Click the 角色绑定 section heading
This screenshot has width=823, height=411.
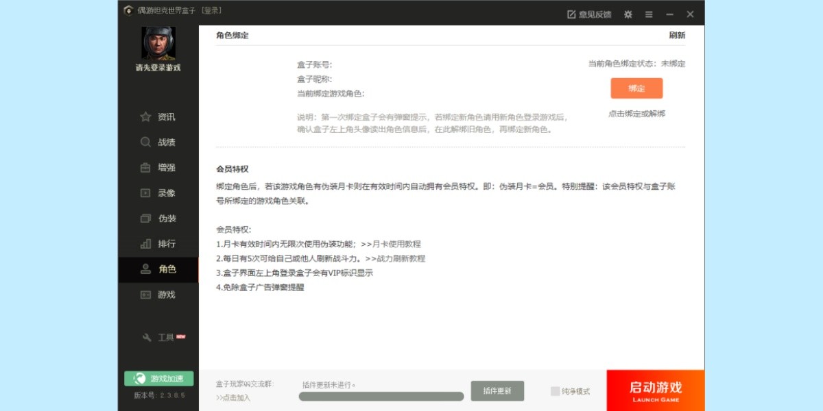coord(232,36)
